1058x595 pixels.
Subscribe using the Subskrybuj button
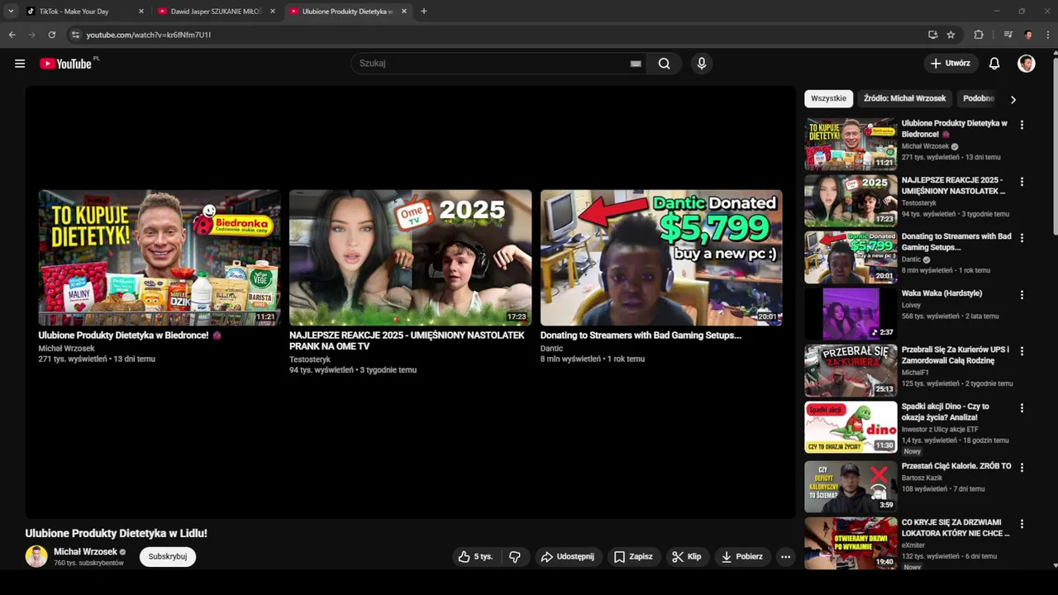point(168,557)
